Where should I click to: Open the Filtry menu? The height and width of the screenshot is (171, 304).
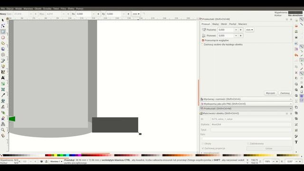pyautogui.click(x=63, y=9)
